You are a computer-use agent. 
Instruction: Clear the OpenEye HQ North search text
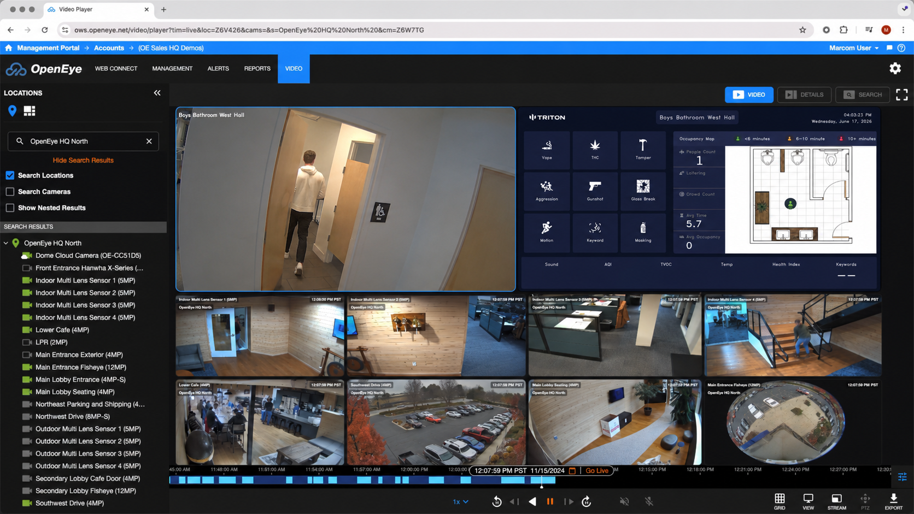(149, 141)
